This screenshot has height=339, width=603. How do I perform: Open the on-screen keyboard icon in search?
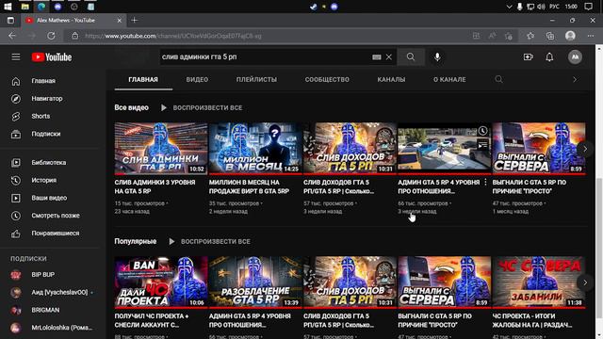click(377, 56)
